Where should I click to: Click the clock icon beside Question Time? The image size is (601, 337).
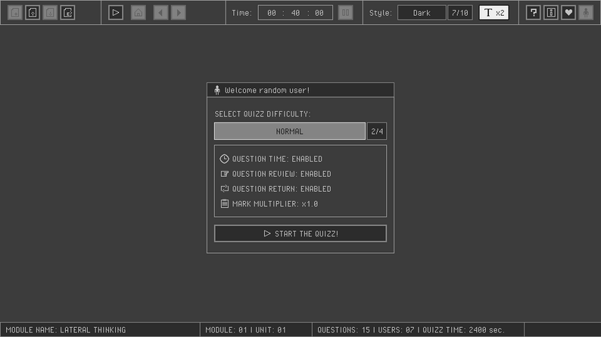(x=224, y=159)
